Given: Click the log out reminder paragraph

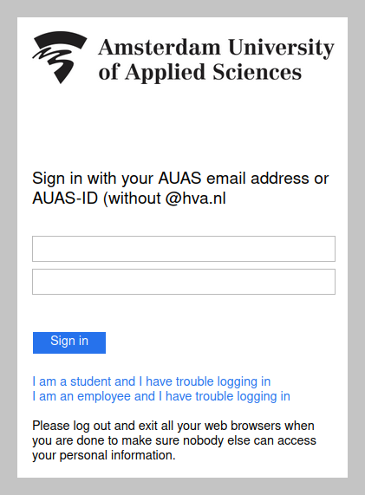Looking at the screenshot, I should 174,440.
